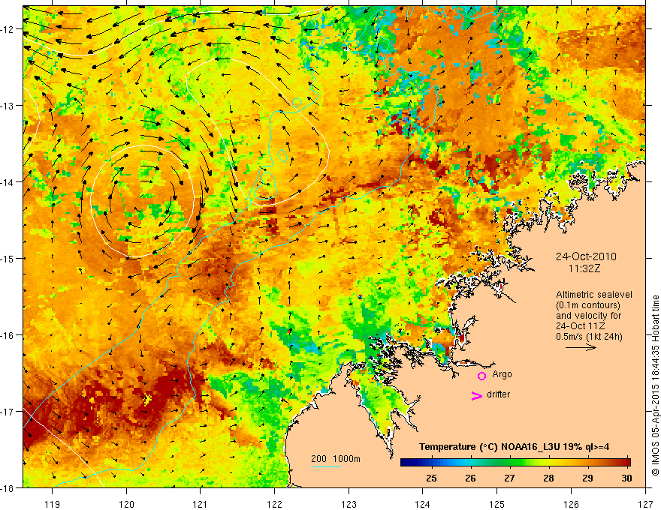The height and width of the screenshot is (510, 661).
Task: Click the longitude axis label 121
Action: [201, 504]
